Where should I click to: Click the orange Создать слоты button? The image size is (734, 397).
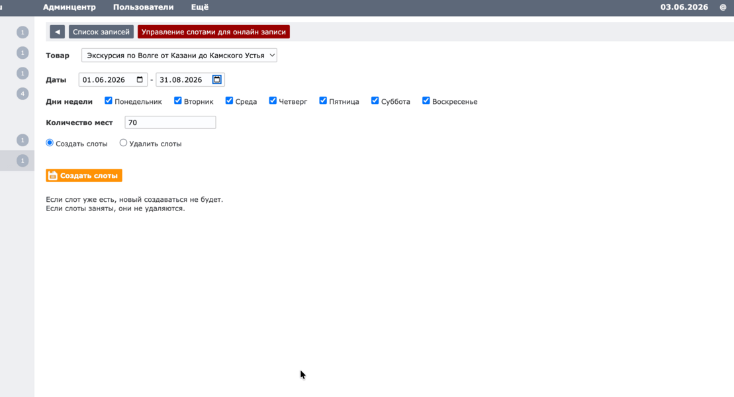[84, 175]
